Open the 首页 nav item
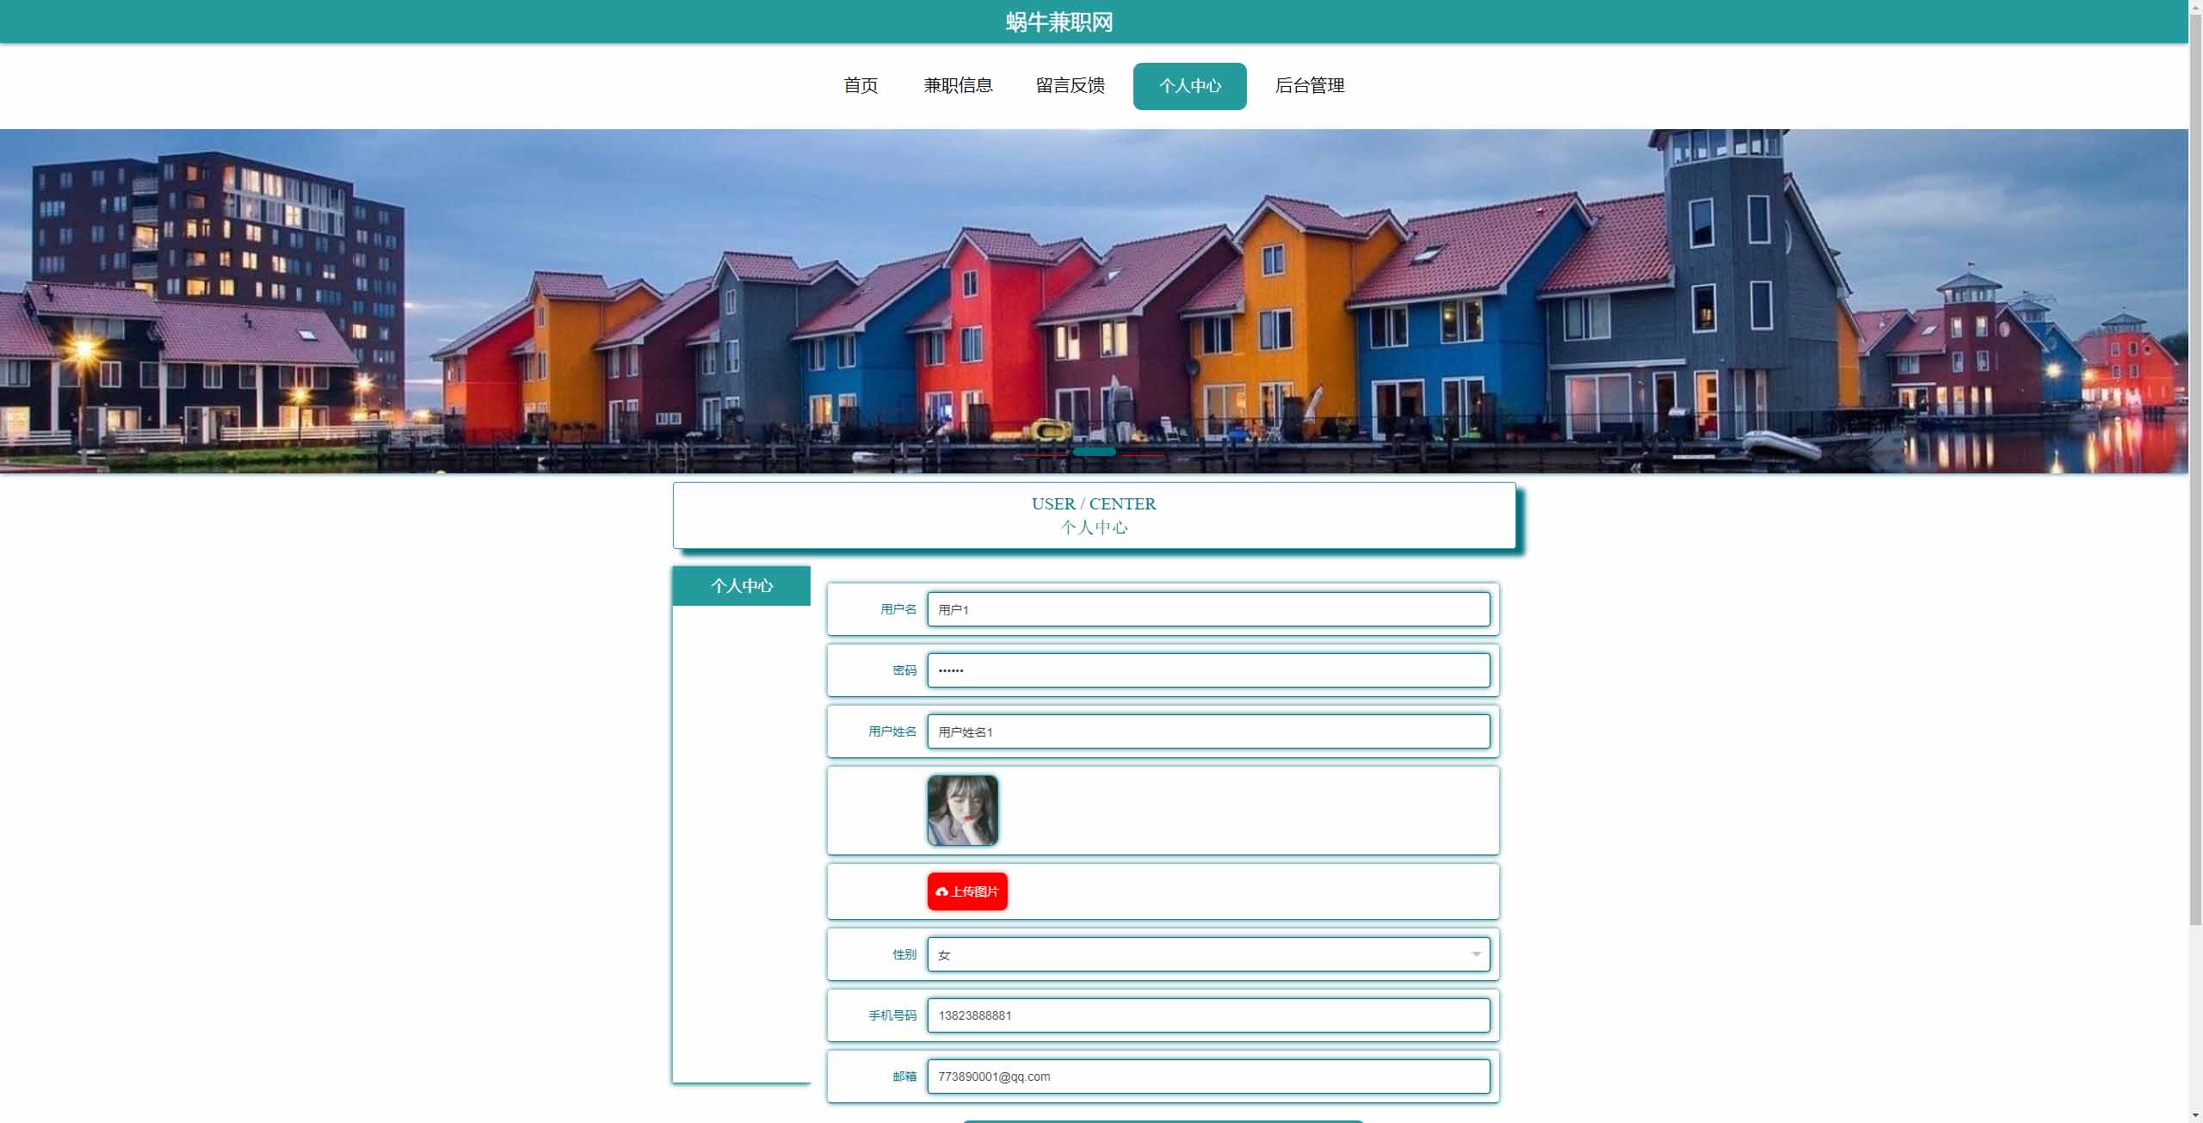2203x1123 pixels. pos(861,85)
